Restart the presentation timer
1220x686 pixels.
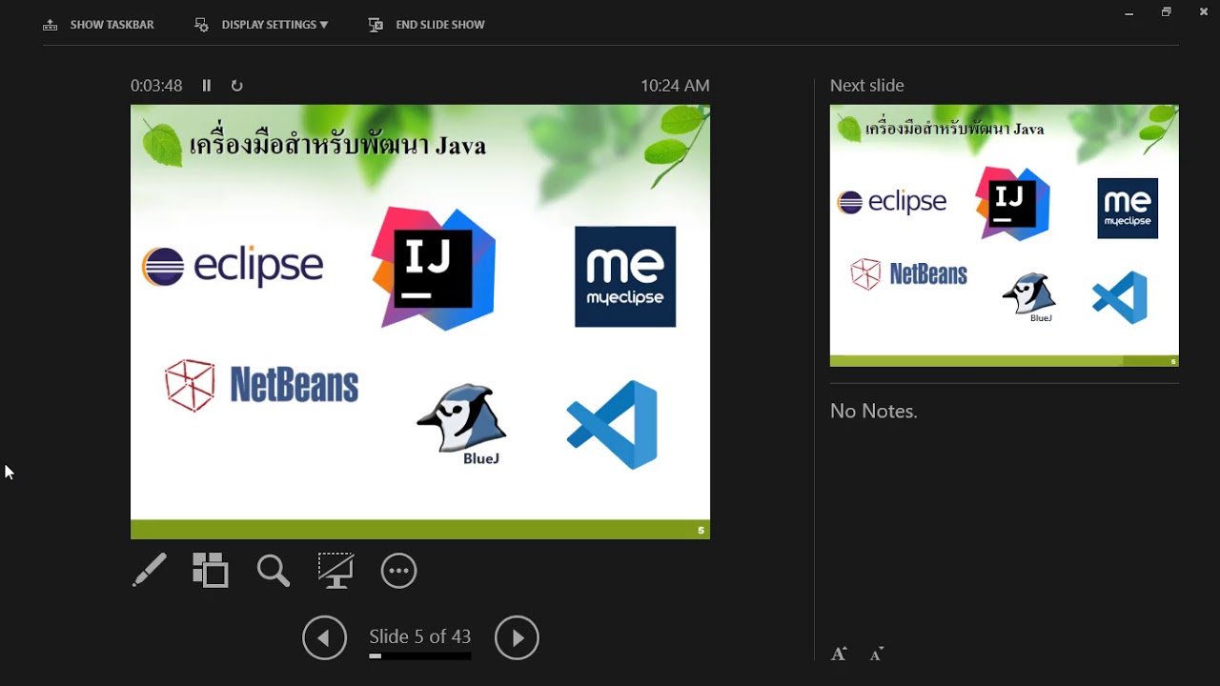tap(237, 86)
